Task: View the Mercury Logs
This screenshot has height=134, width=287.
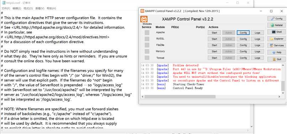Action: (x=257, y=52)
